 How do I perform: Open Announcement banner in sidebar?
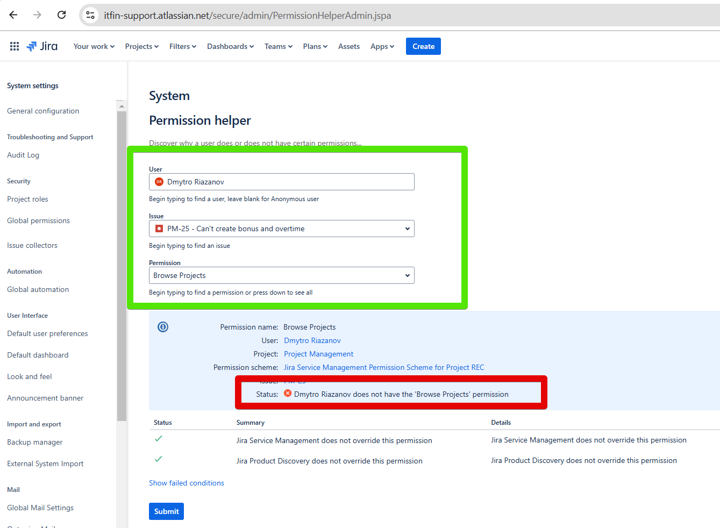point(45,398)
